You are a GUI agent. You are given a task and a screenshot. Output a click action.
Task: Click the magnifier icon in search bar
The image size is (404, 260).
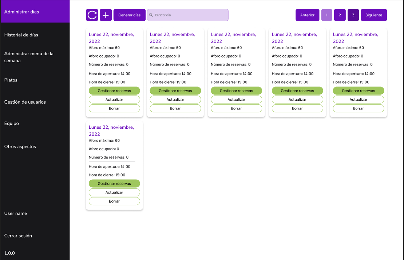(x=151, y=15)
